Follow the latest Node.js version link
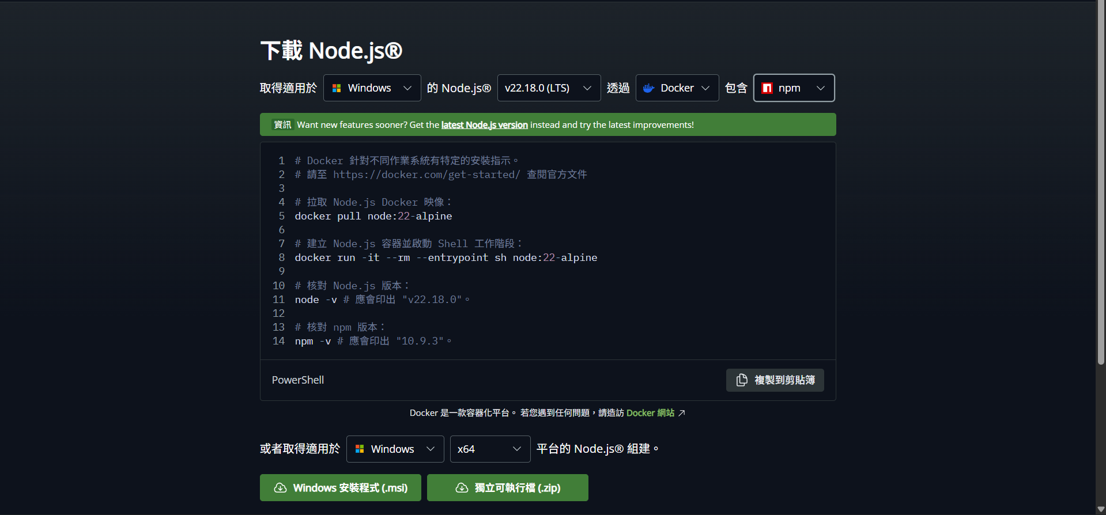Image resolution: width=1106 pixels, height=515 pixels. tap(484, 125)
